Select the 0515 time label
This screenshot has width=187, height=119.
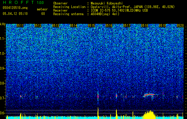(91, 26)
